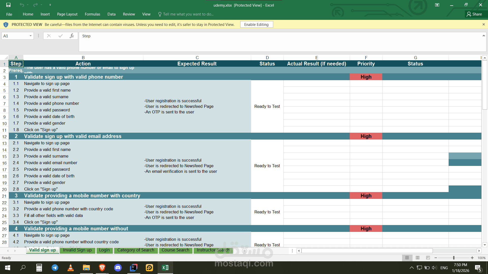Switch to the Invalid Sign up sheet
488x274 pixels.
78,250
